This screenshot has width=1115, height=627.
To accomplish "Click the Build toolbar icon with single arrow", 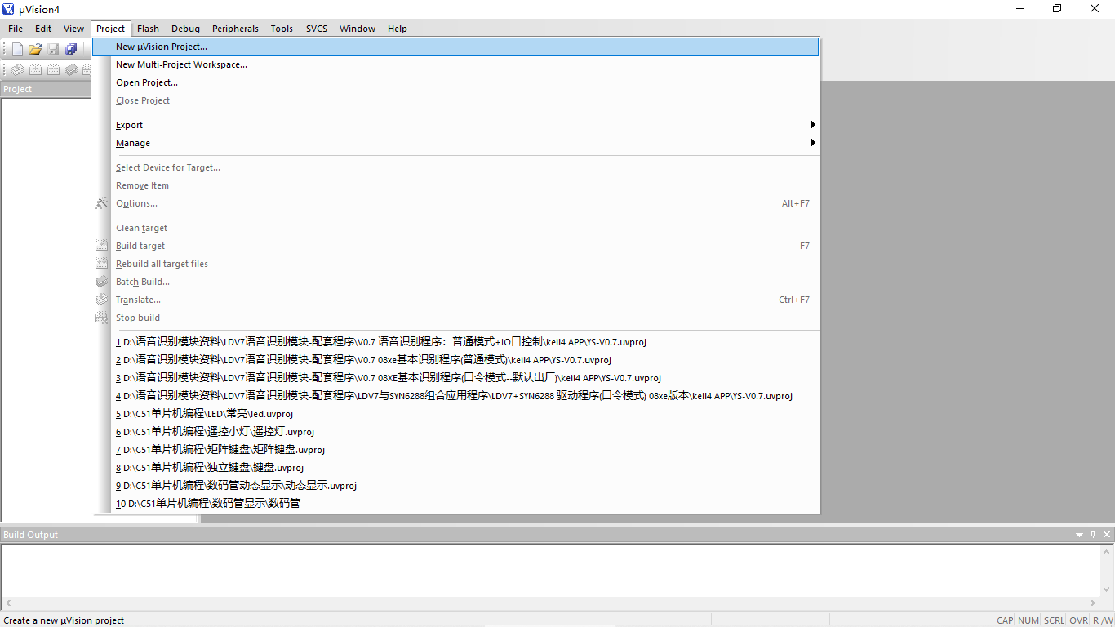I will [x=35, y=70].
